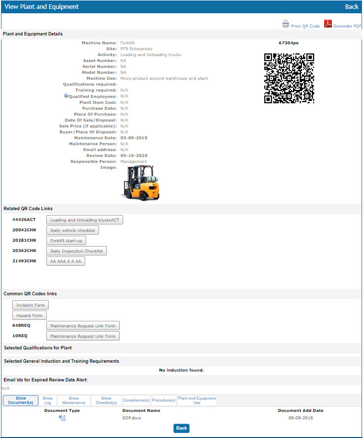Open the Forklift start-up checklist
363x438 pixels.
(66, 241)
